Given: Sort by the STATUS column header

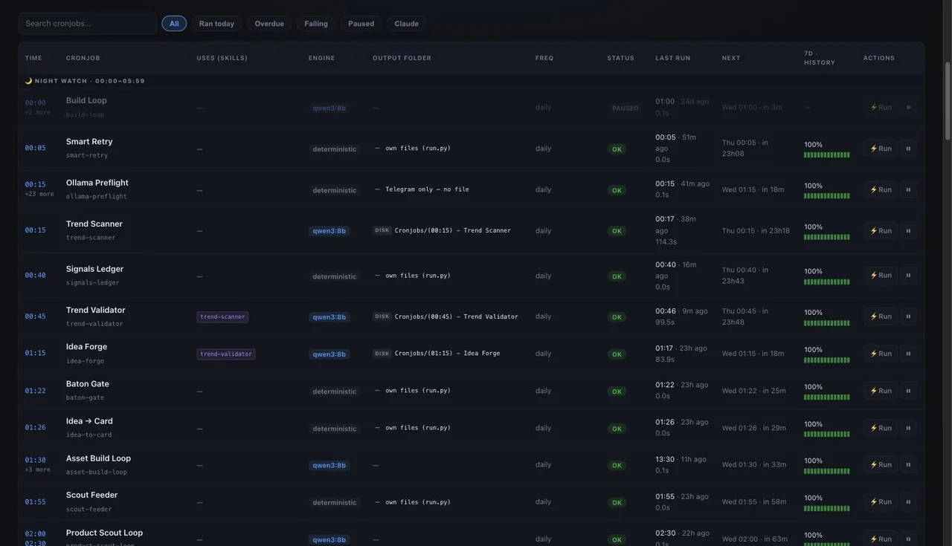Looking at the screenshot, I should (620, 58).
